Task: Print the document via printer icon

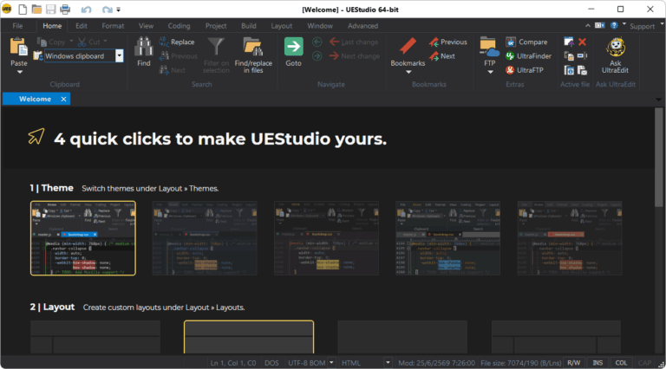Action: pos(65,9)
